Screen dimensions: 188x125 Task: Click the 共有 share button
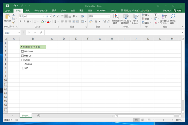177,11
